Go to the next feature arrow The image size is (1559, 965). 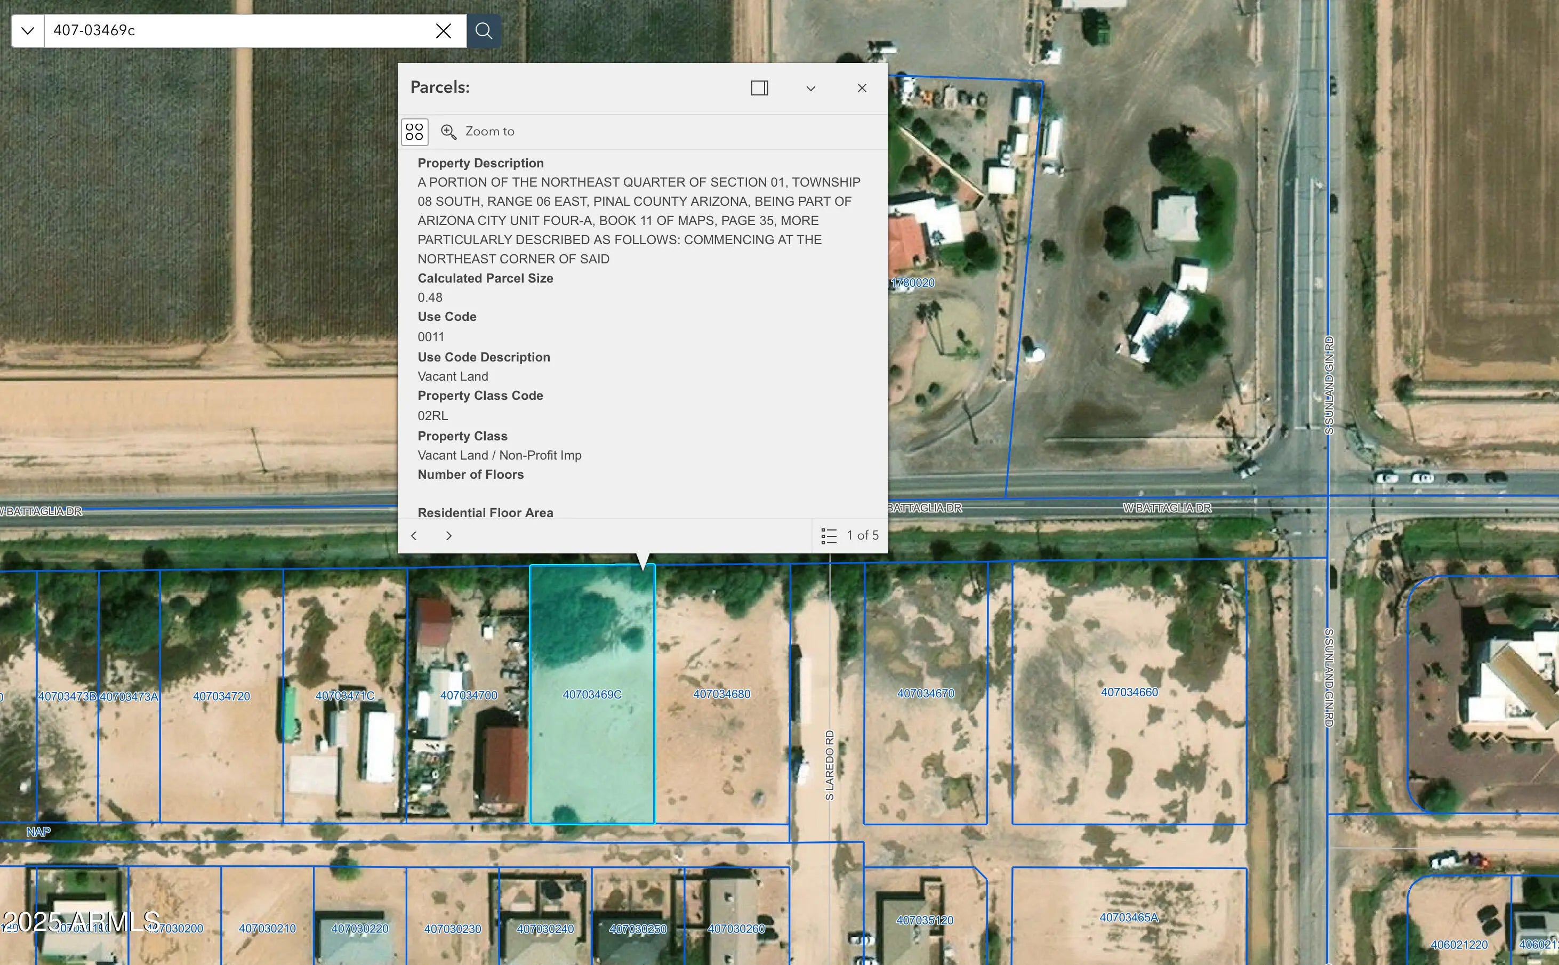(x=448, y=535)
